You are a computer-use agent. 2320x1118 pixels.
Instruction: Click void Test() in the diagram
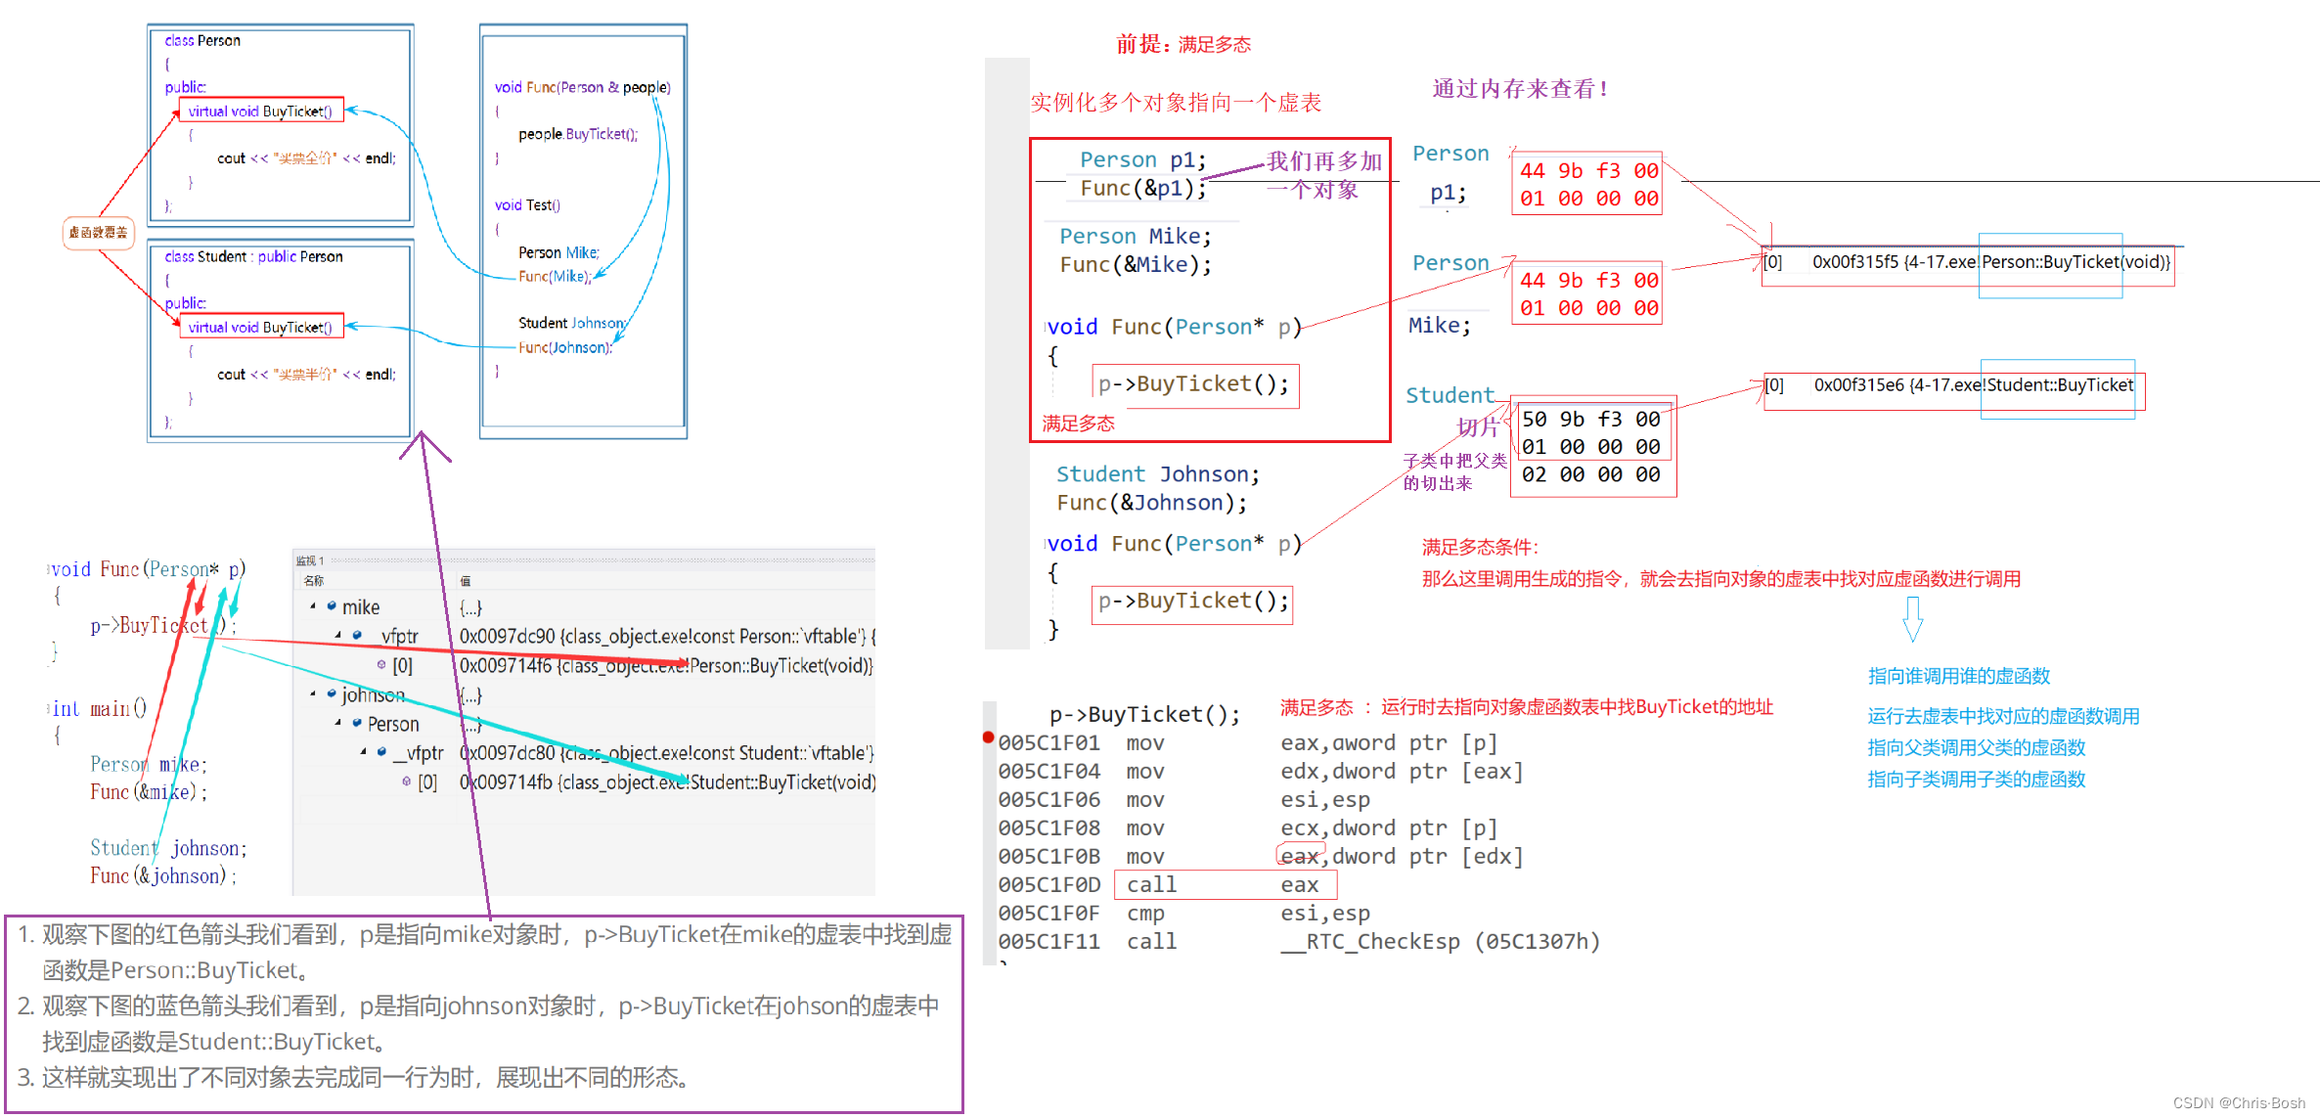tap(527, 204)
